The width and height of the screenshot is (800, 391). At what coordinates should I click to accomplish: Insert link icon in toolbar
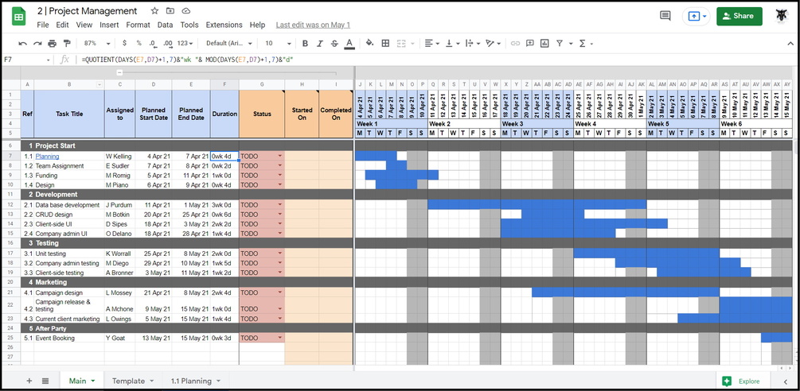pos(515,43)
